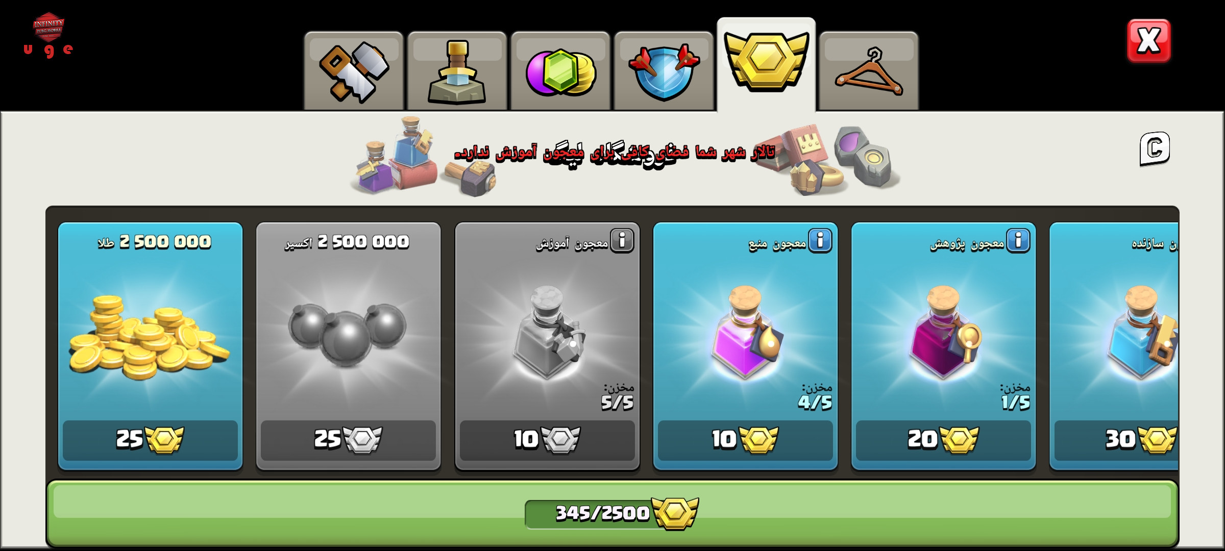Select the purple Resource Potion bottle image

[x=745, y=332]
